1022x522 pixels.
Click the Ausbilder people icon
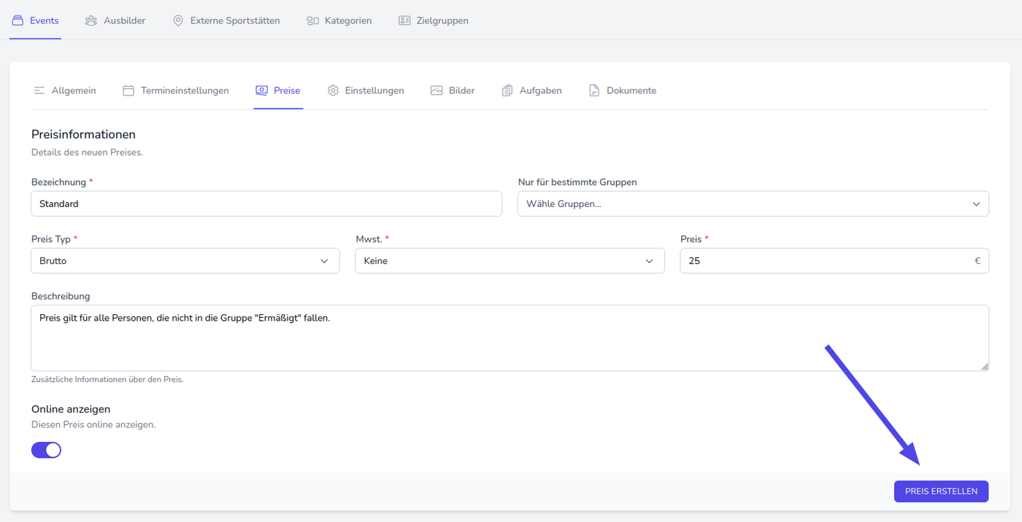click(x=91, y=20)
